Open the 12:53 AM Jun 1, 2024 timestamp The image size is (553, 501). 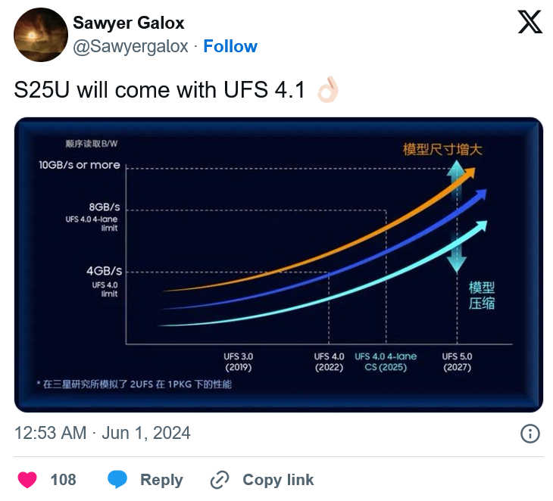pyautogui.click(x=102, y=433)
